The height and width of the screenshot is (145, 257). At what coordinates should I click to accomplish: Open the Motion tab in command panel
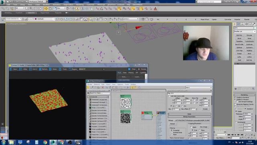[246, 24]
